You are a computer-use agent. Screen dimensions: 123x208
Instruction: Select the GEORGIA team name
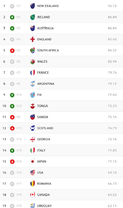[x=44, y=139]
